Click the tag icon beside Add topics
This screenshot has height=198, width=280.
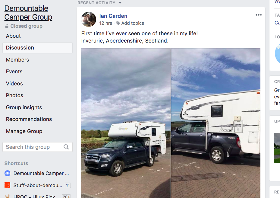click(118, 23)
